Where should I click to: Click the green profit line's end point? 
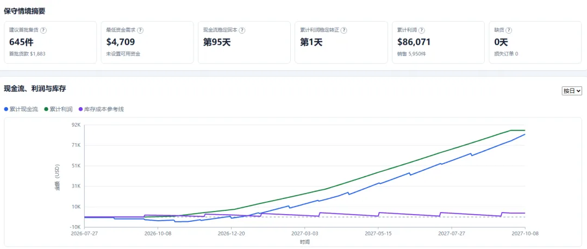[x=525, y=130]
